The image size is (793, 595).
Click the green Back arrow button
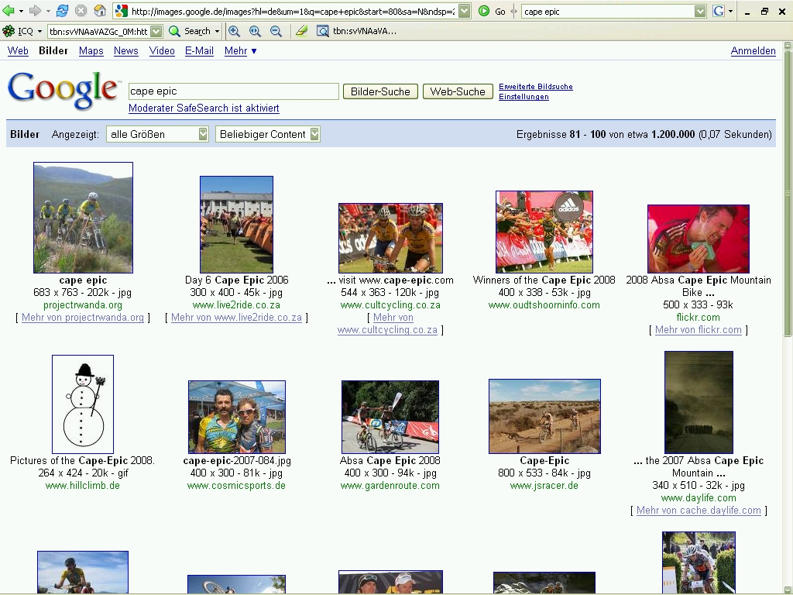tap(9, 11)
